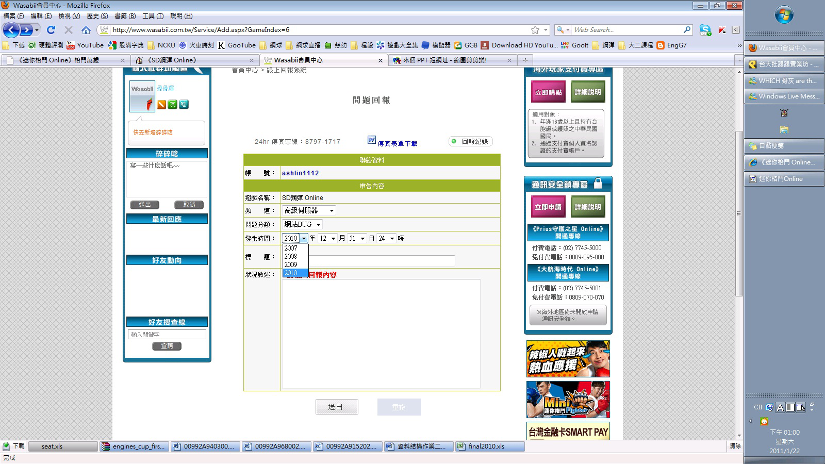Reload the current Wasabii page
This screenshot has height=464, width=825.
[51, 30]
